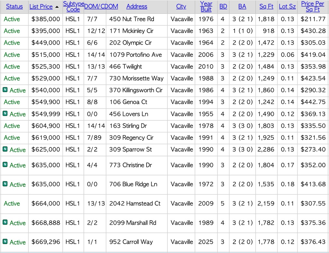
Task: Click the Price Per Sq Ft header
Action: point(312,6)
